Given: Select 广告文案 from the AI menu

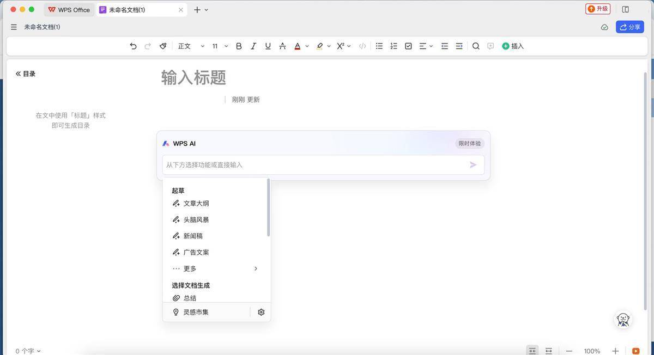Looking at the screenshot, I should (x=216, y=252).
